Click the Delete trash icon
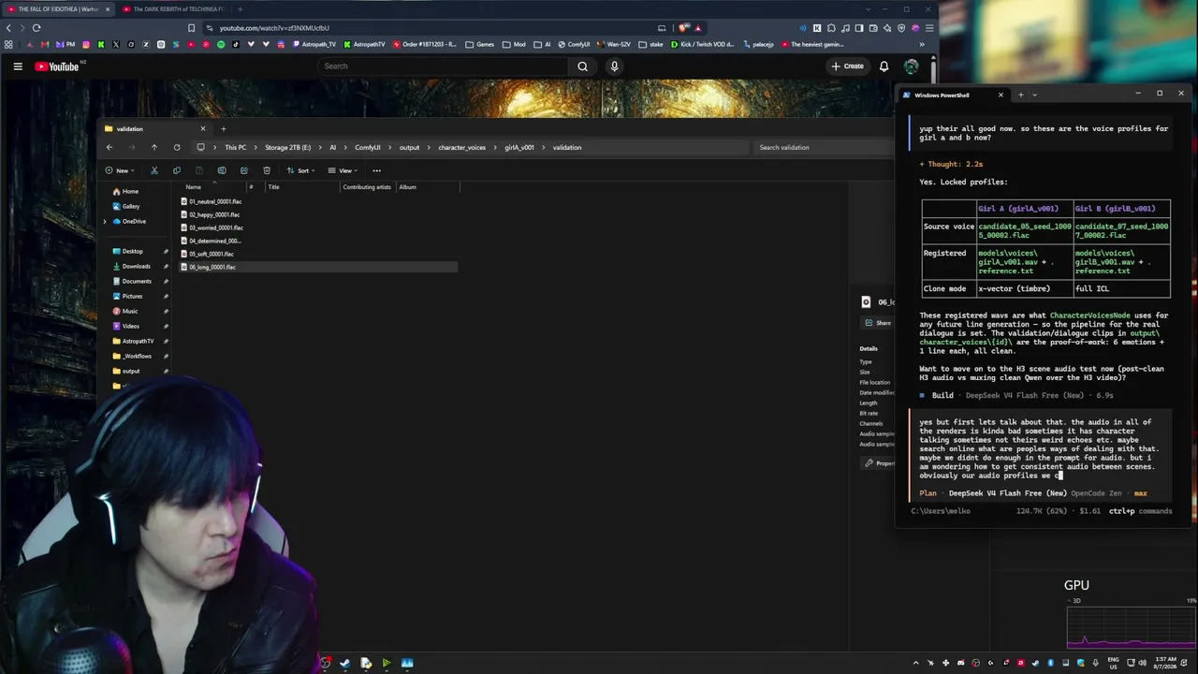 point(267,170)
